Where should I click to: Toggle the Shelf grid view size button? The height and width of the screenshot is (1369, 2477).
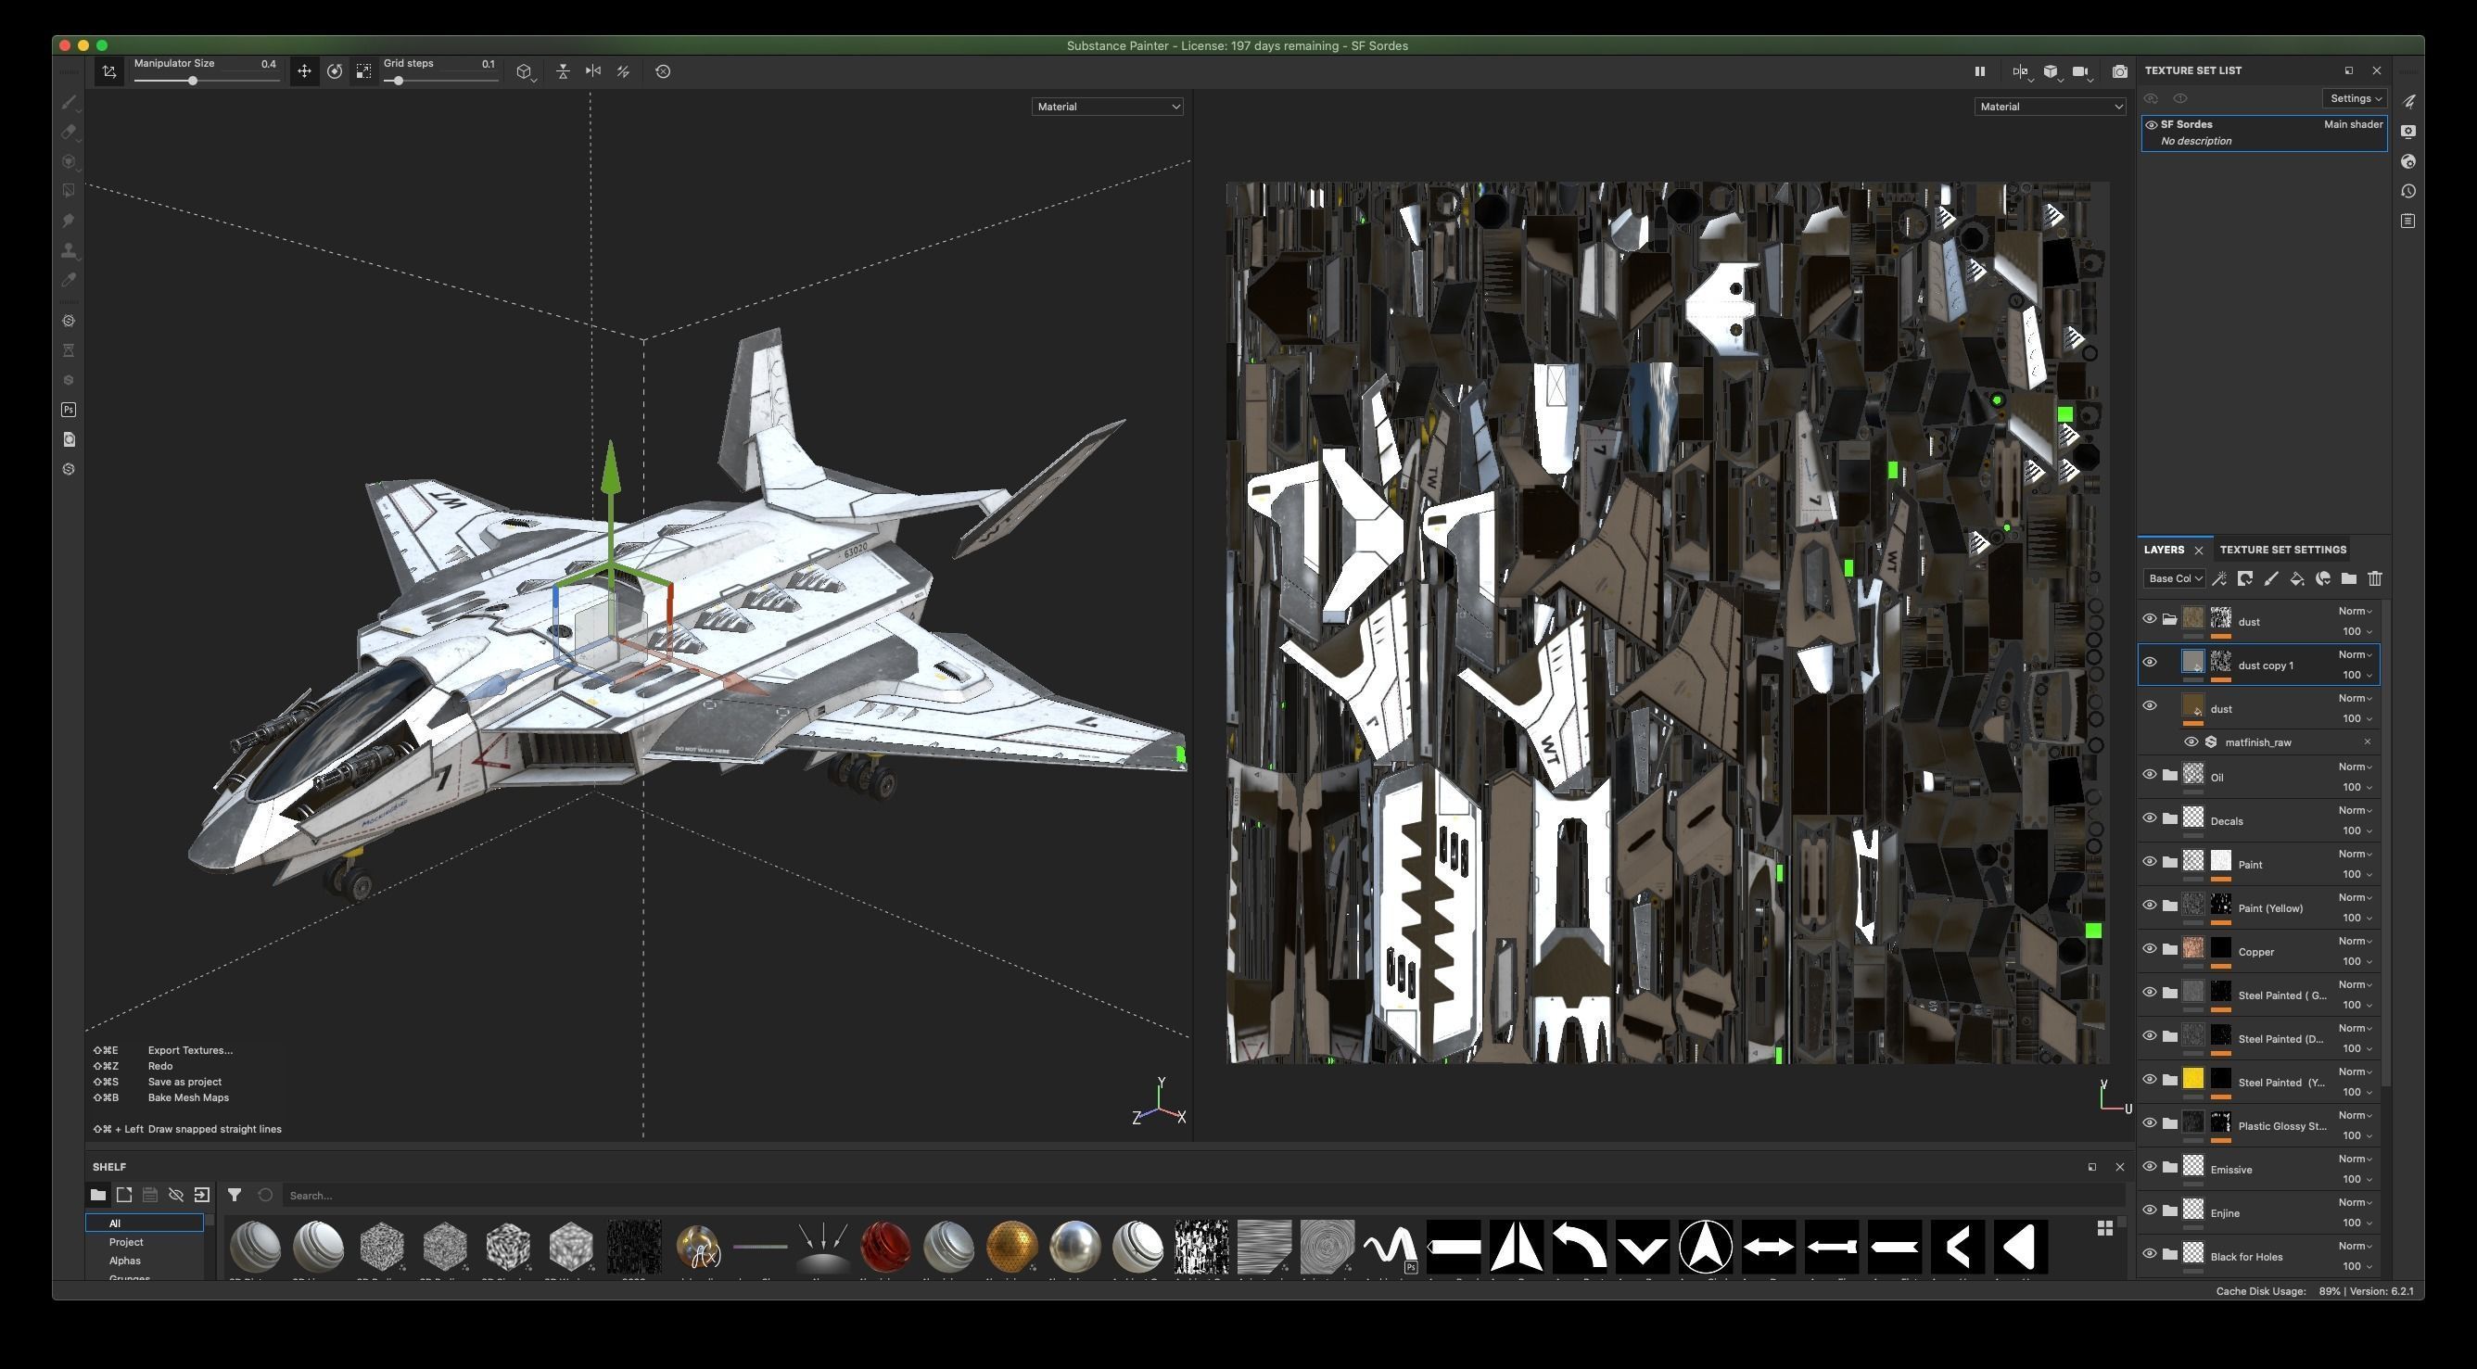pyautogui.click(x=2105, y=1229)
